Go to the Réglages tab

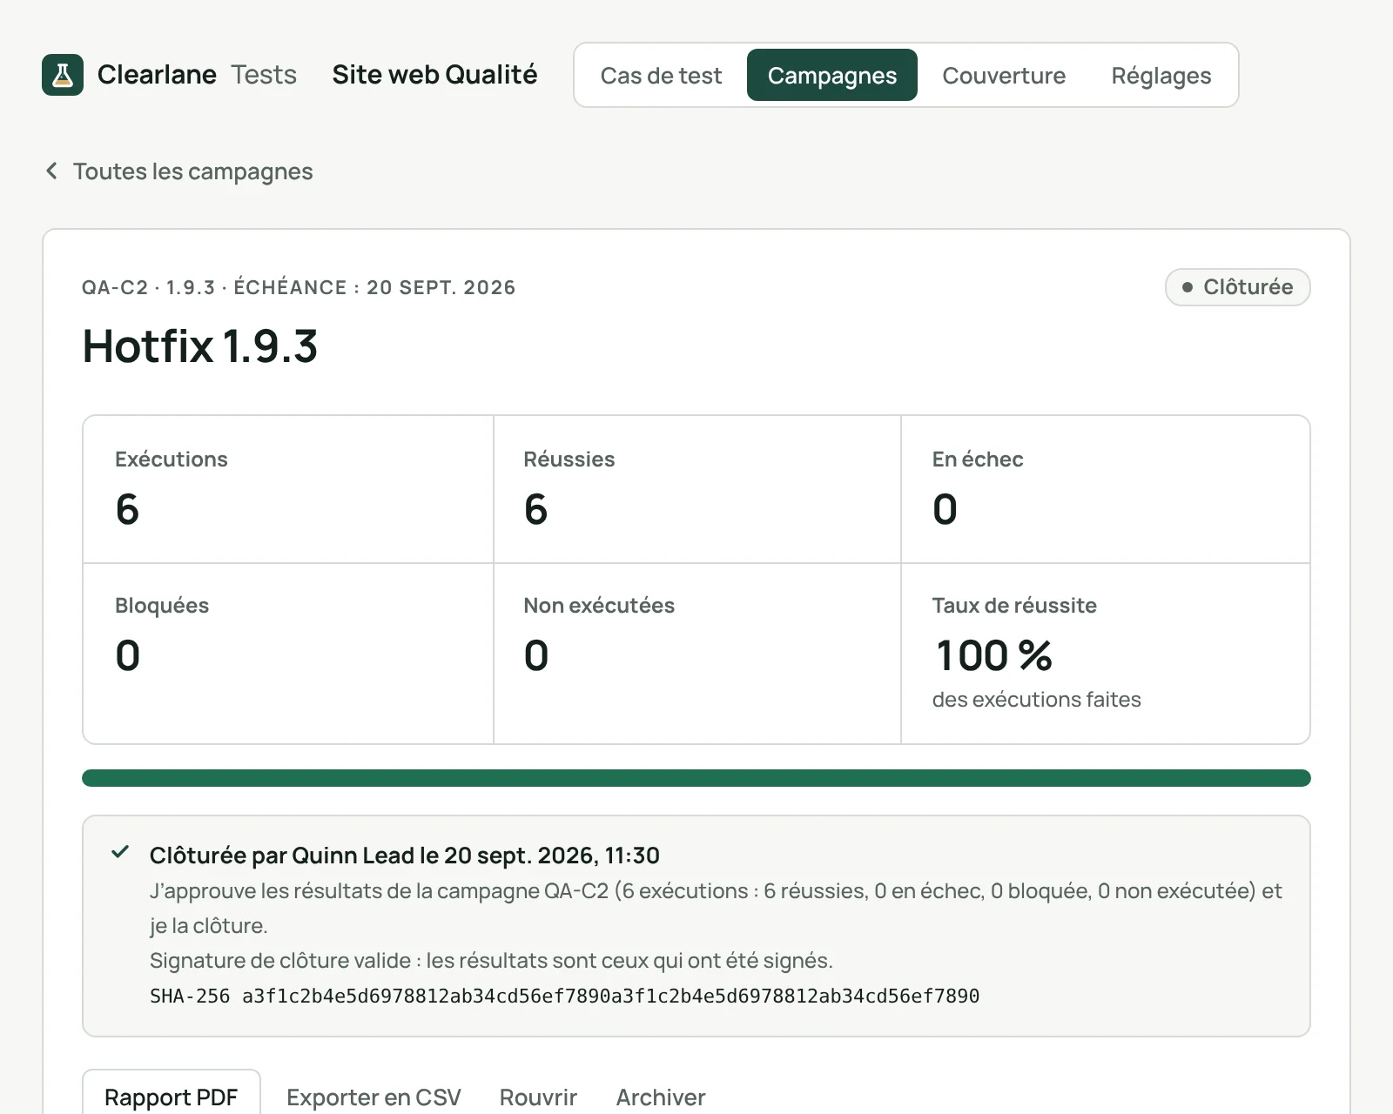coord(1161,76)
